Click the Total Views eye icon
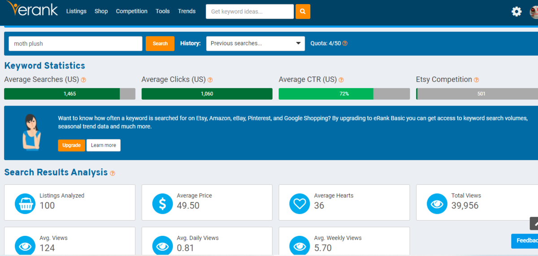 (x=437, y=204)
